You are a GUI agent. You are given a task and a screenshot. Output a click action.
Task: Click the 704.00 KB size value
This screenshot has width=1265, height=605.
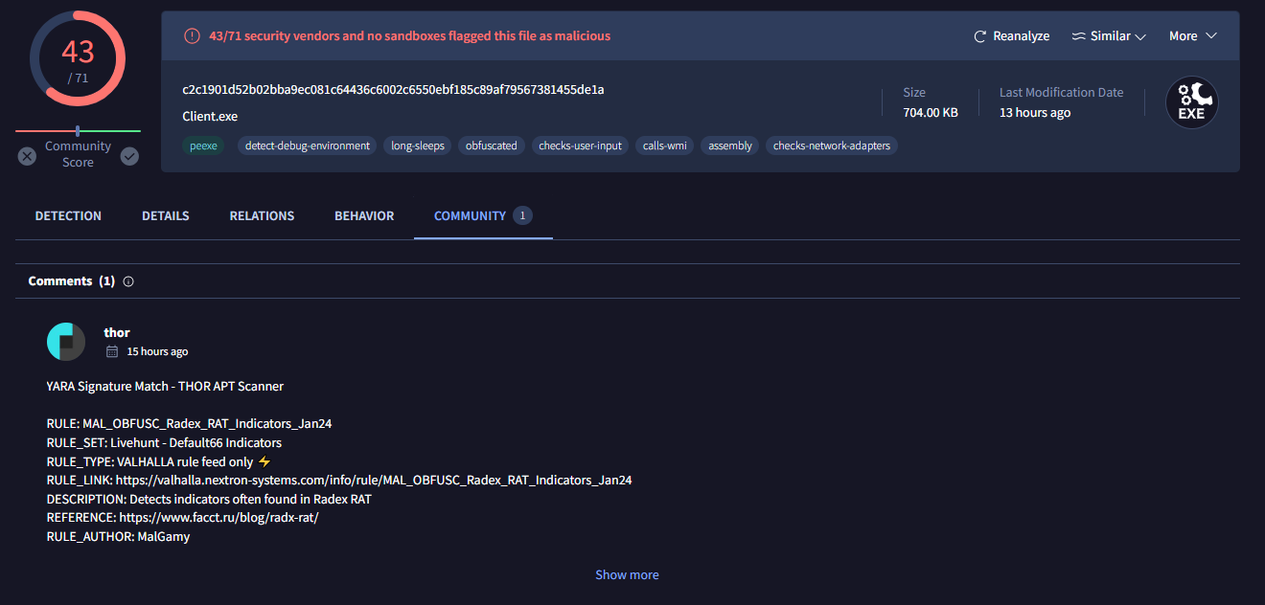[931, 113]
